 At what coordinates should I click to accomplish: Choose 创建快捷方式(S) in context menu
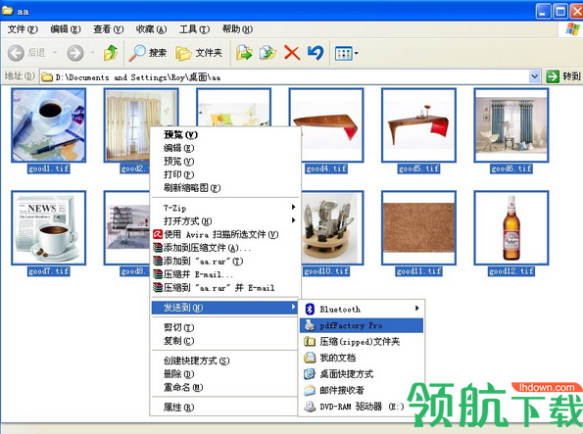pyautogui.click(x=225, y=361)
